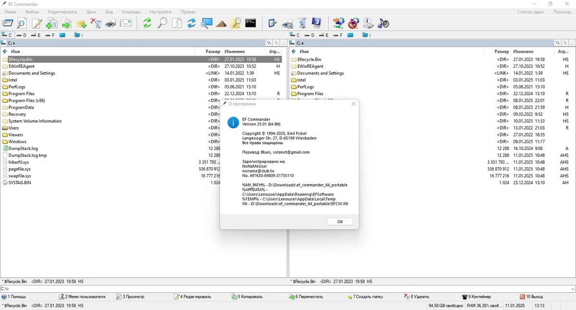The width and height of the screenshot is (576, 310).
Task: Open the Правая menu
Action: [x=188, y=12]
